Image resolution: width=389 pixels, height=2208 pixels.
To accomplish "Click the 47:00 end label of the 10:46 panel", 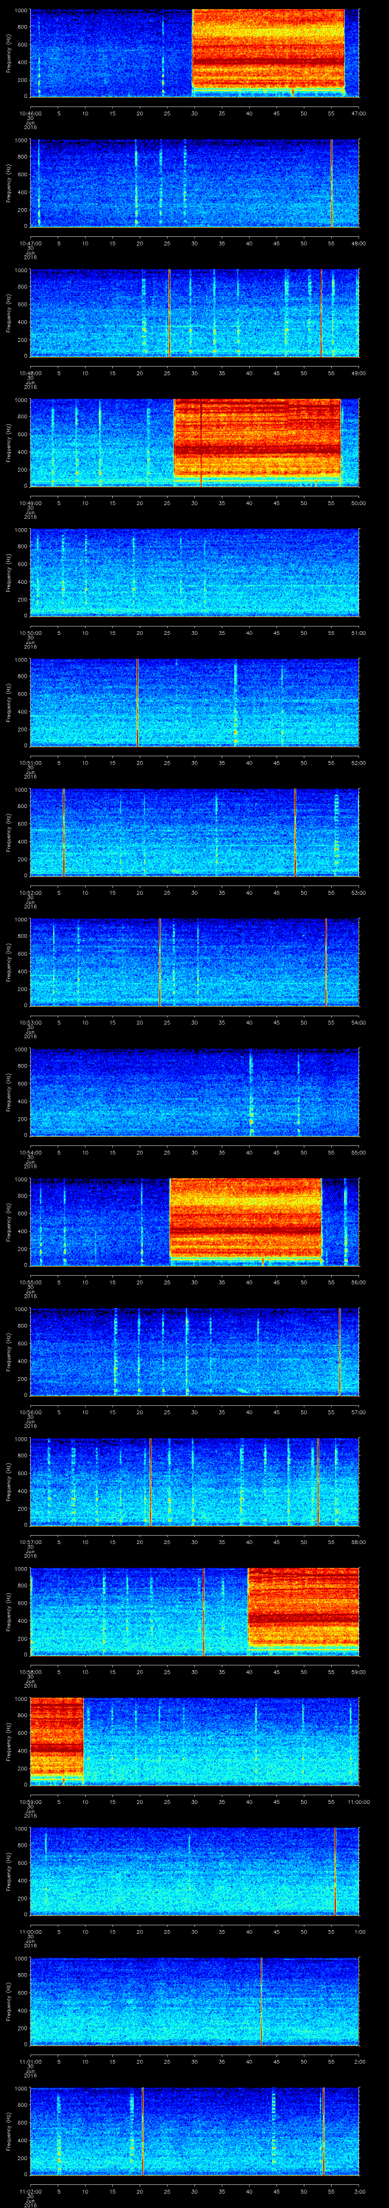I will point(358,113).
